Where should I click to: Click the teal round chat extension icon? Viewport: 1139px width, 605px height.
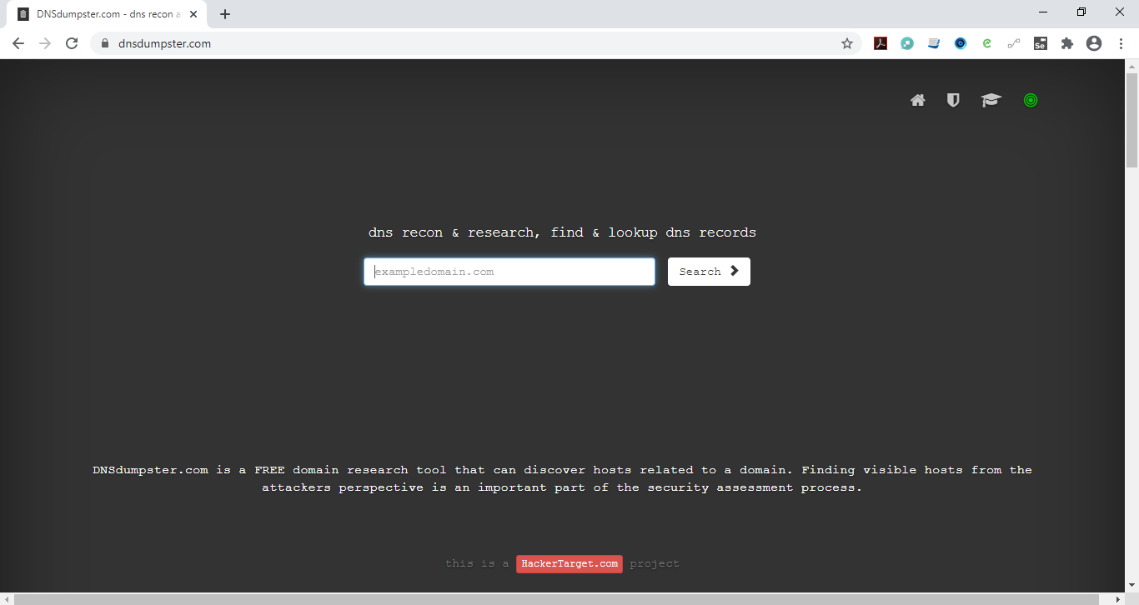(907, 43)
